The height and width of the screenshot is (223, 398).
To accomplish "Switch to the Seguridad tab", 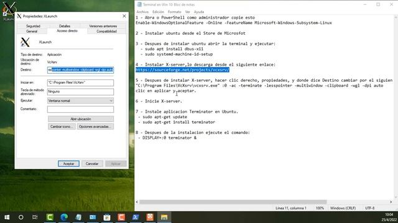I will [x=33, y=26].
